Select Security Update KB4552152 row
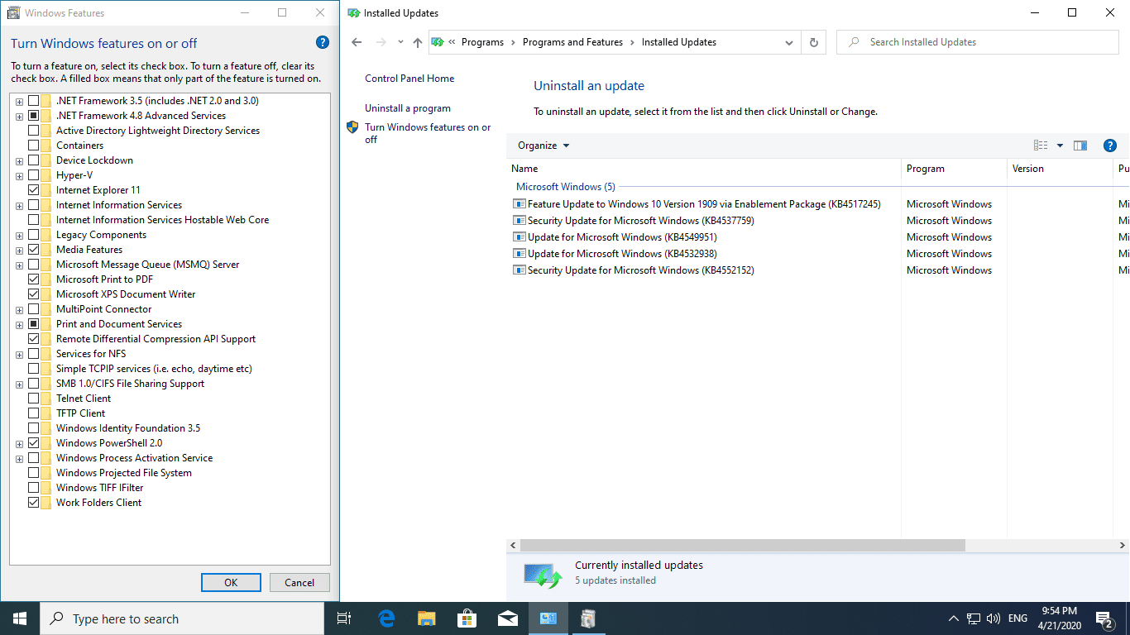 (641, 270)
